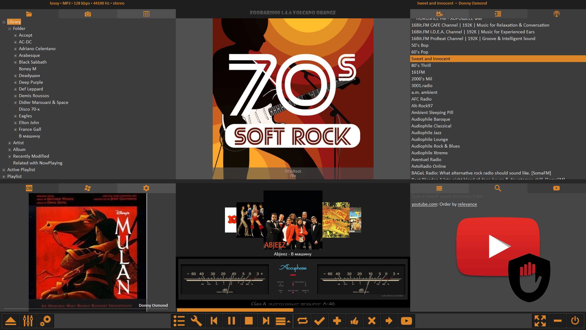Click the eject/open file icon

(11, 321)
